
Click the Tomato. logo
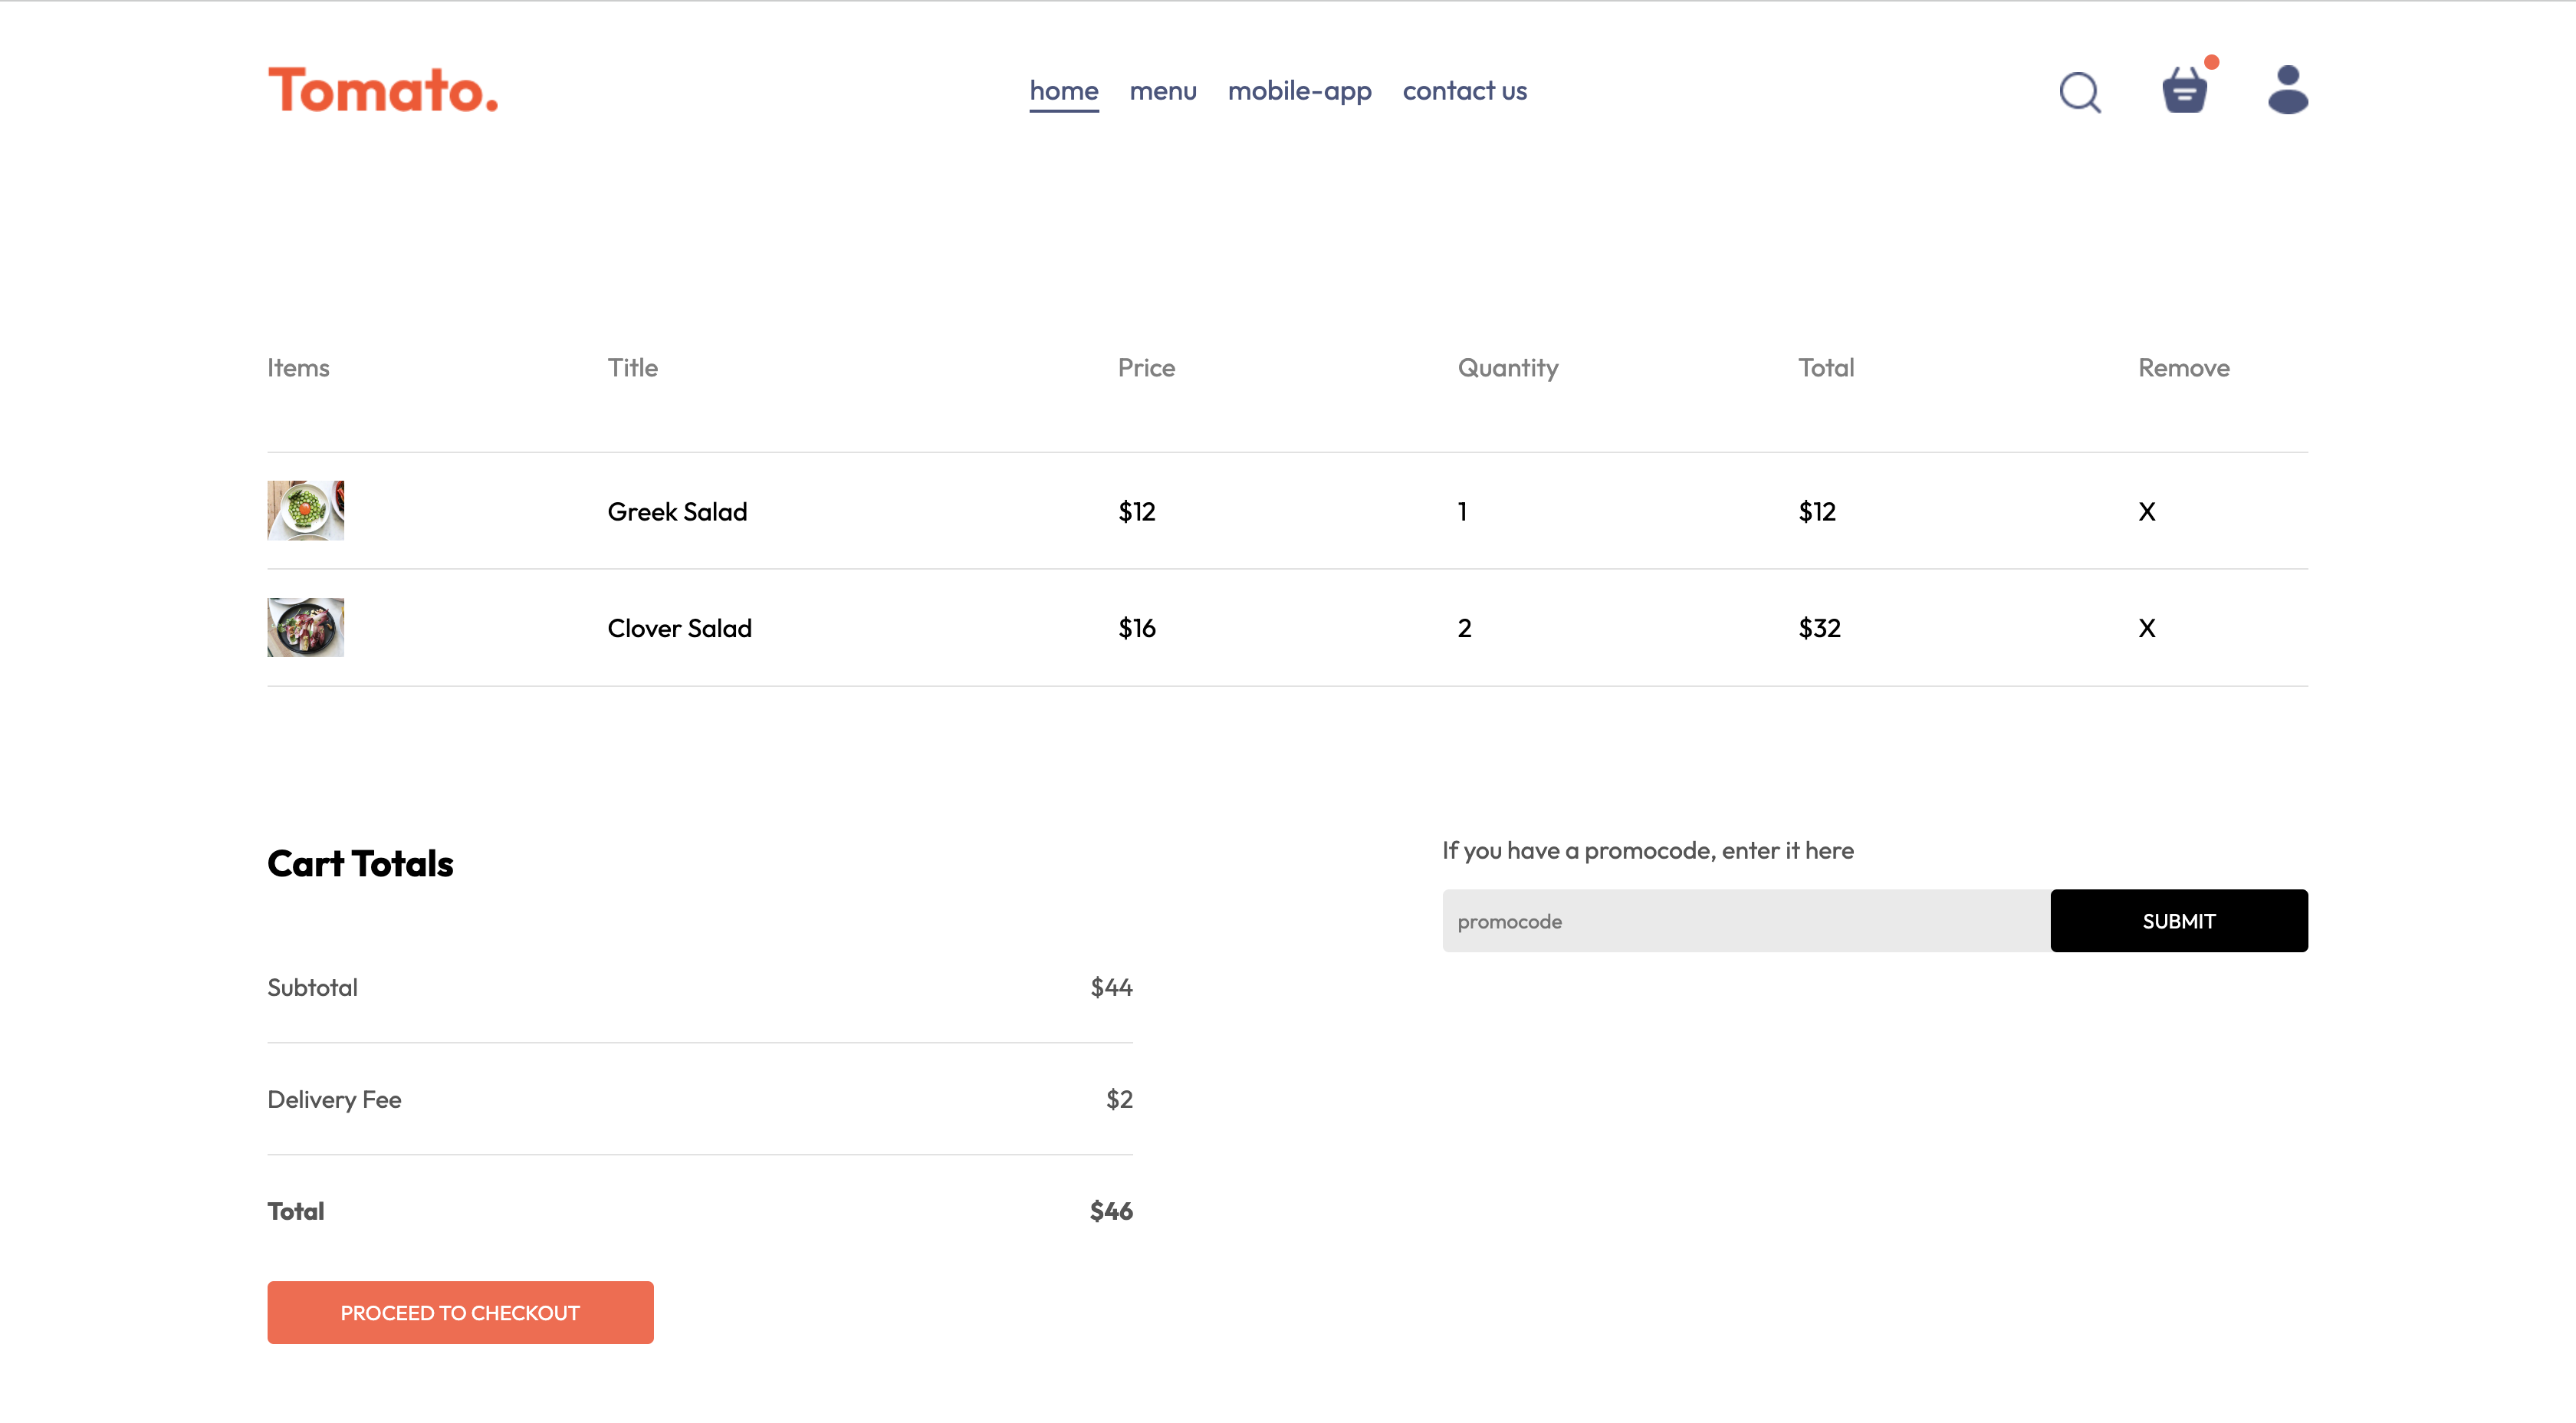tap(383, 90)
